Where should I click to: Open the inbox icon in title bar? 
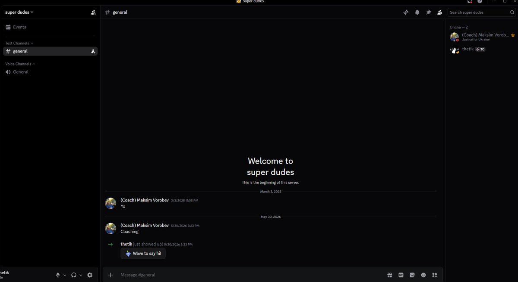470,1
